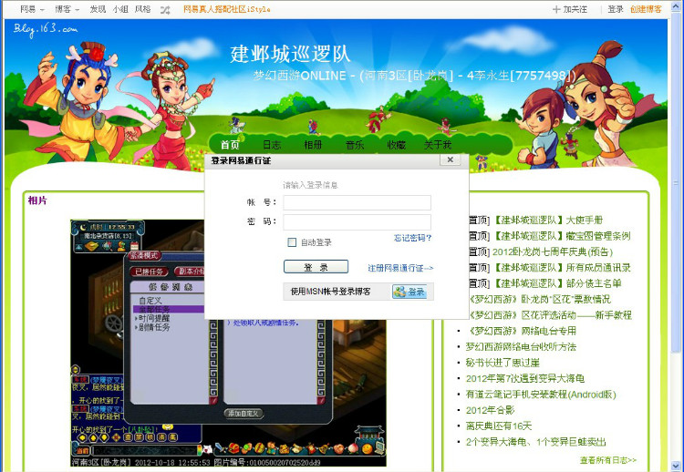Screen dimensions: 684x472
Task: Open the 网易真人搭配社区iStyle link
Action: pos(226,9)
